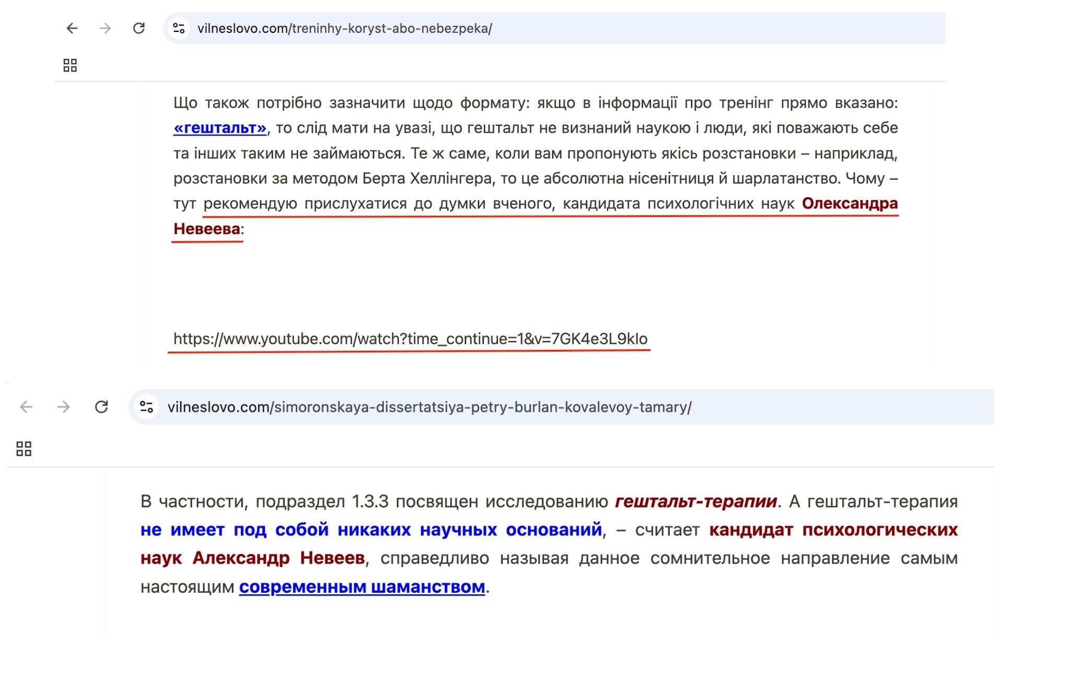
Task: Click the name Олександра in red
Action: [850, 204]
